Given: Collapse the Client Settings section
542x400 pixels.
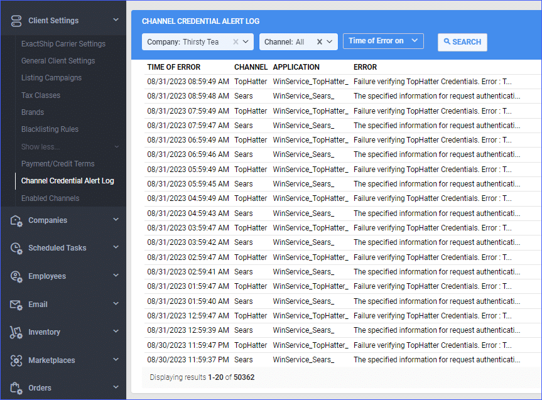Looking at the screenshot, I should pos(115,19).
